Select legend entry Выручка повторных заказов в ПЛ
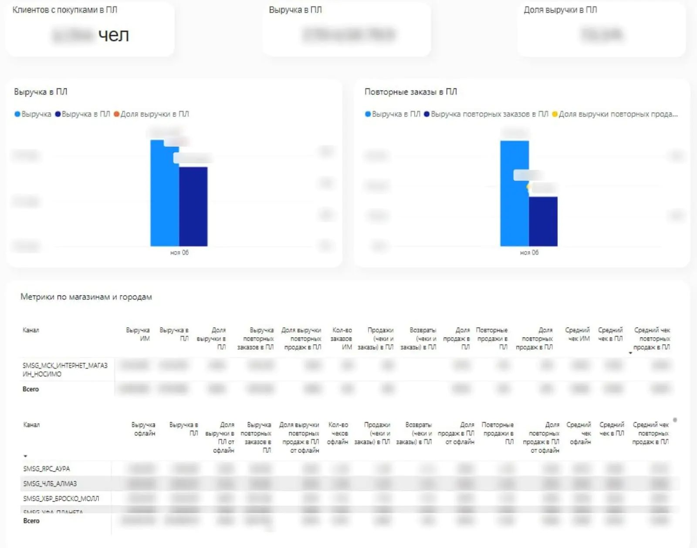697x548 pixels. click(486, 114)
